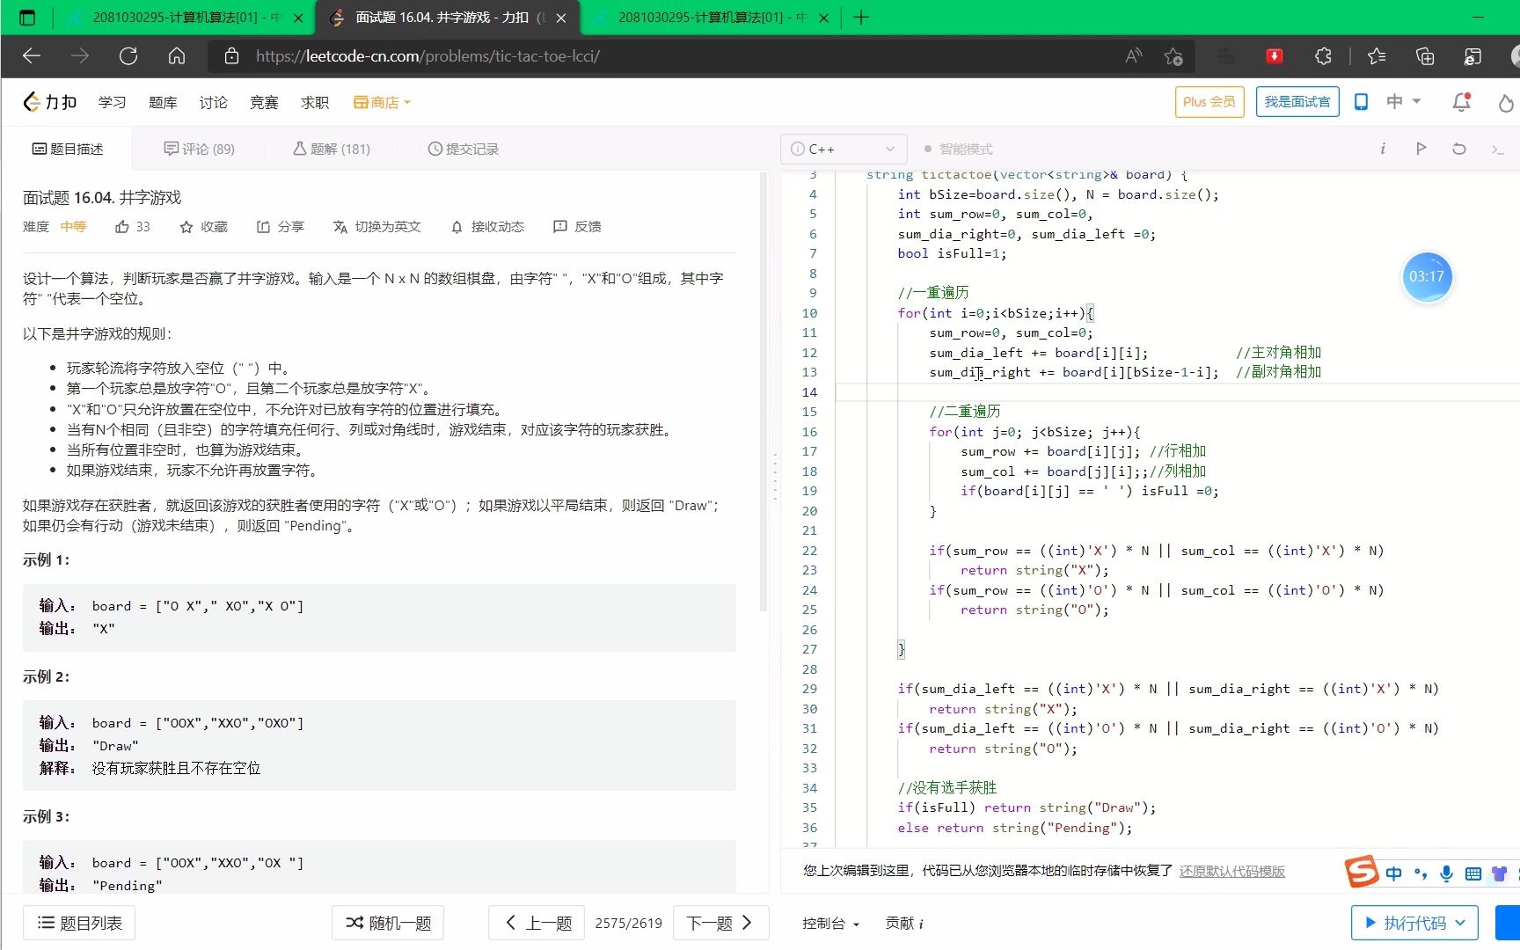
Task: Click 收藏 star to bookmark problem
Action: (203, 227)
